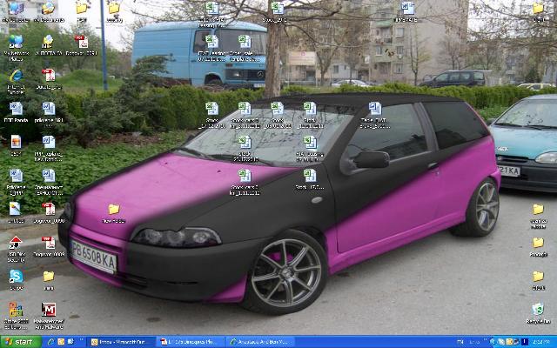Click the Internet Explorer quick launch icon
The height and width of the screenshot is (348, 557).
coord(50,342)
